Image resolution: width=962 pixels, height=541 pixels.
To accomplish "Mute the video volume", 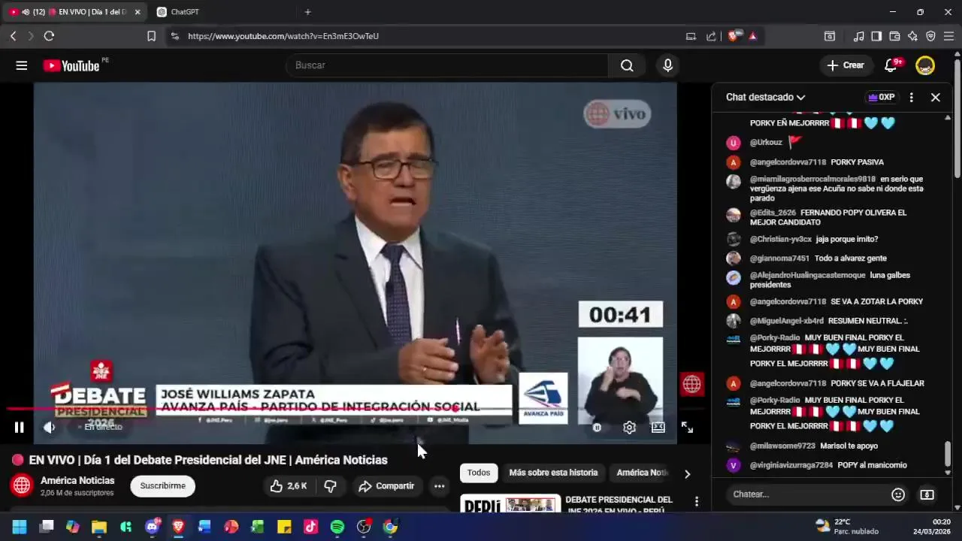I will click(x=49, y=428).
